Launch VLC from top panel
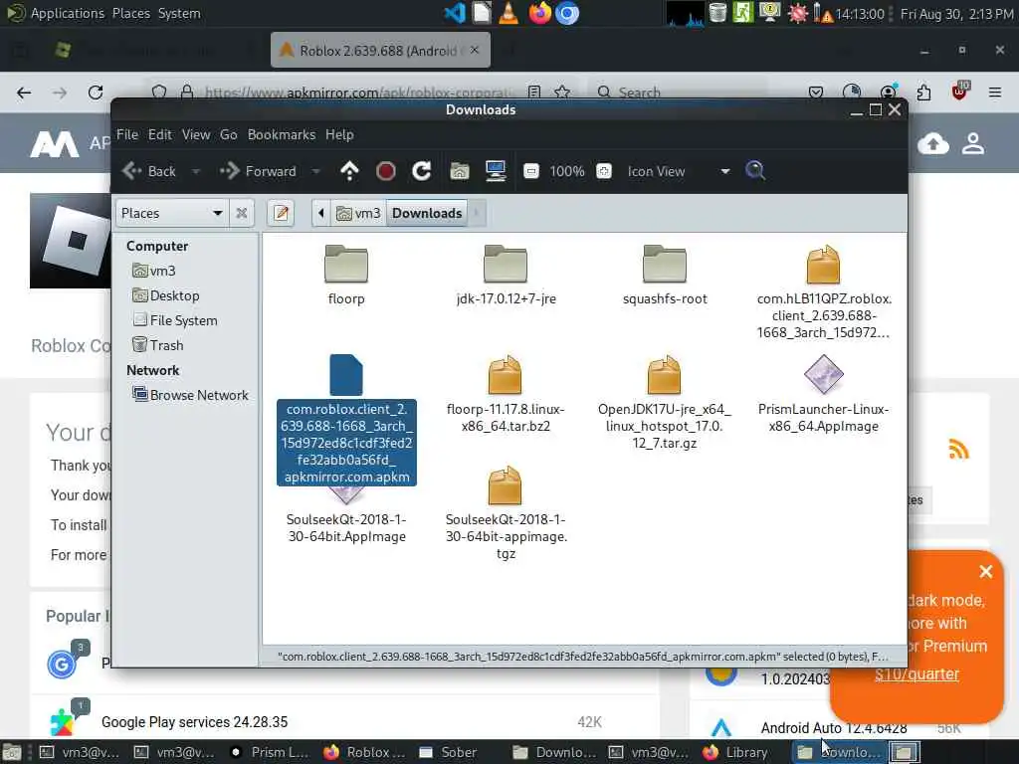Screen dimensions: 1019x764 point(509,13)
